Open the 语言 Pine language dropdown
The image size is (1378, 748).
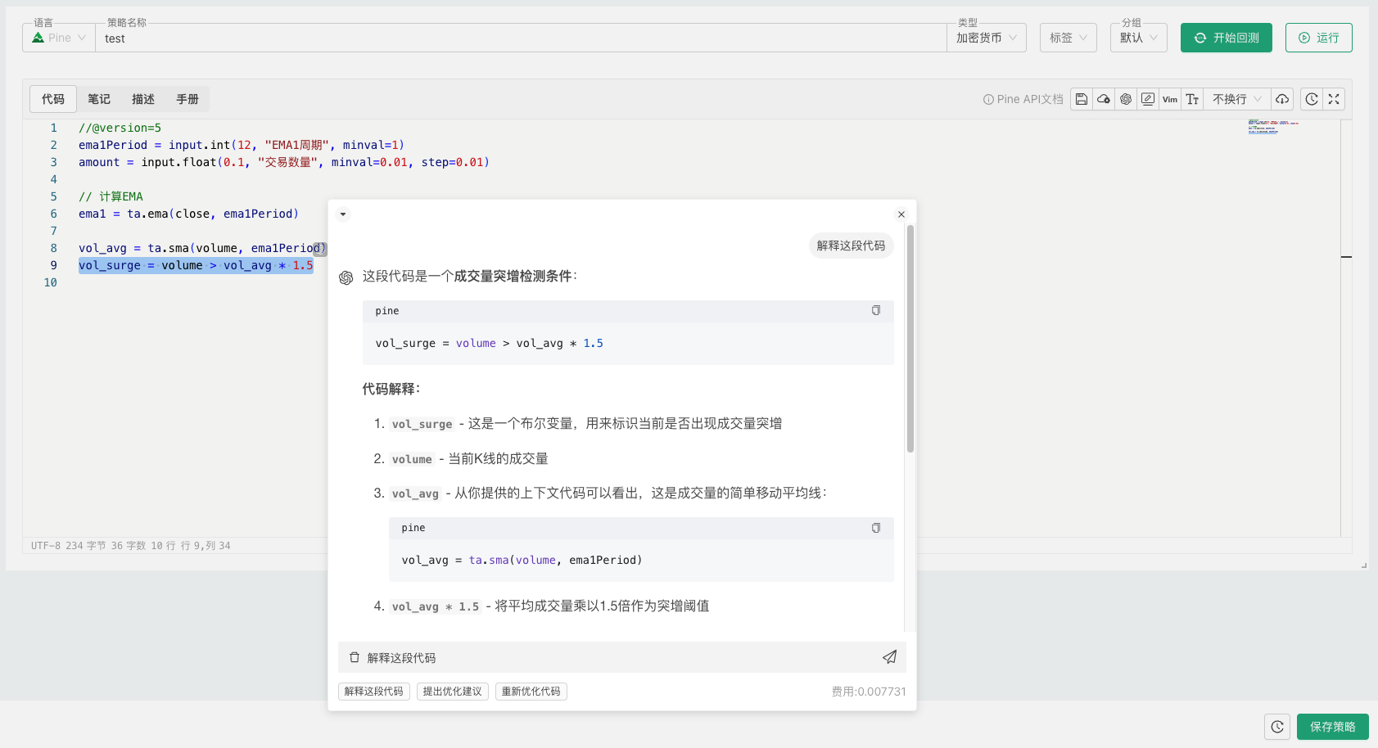coord(57,37)
